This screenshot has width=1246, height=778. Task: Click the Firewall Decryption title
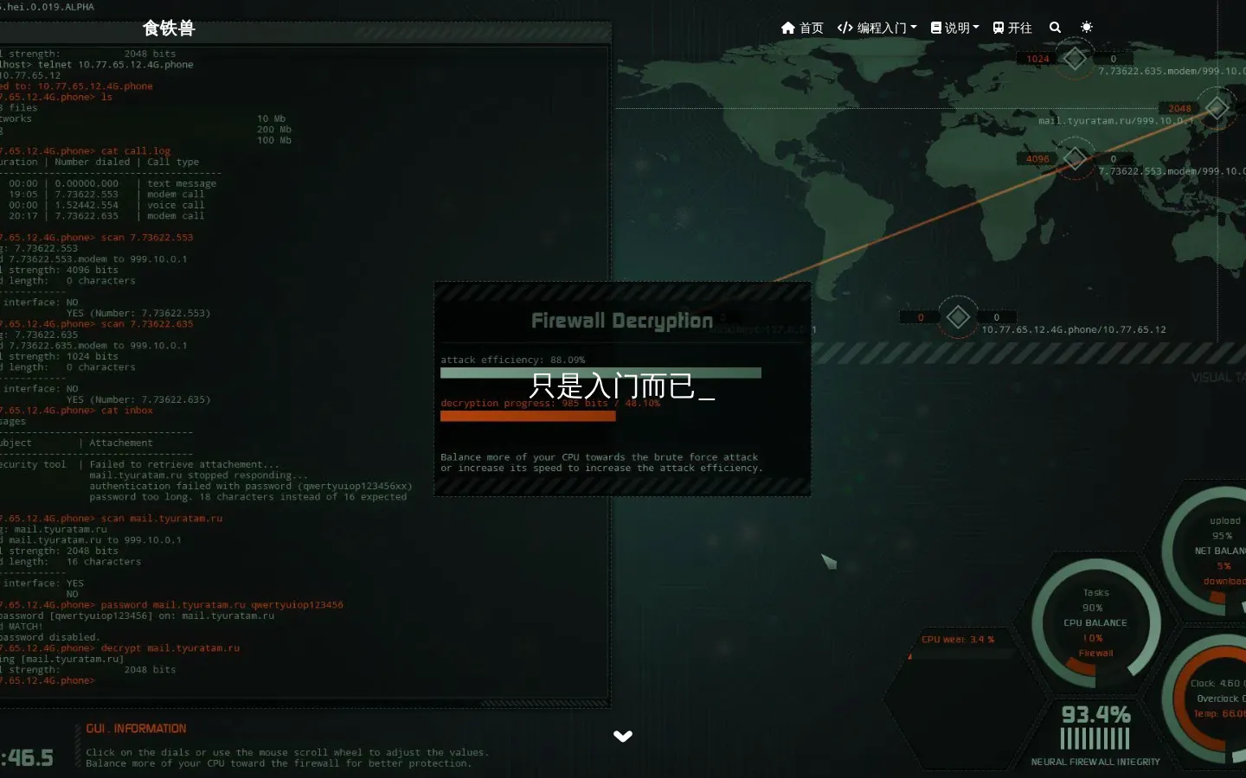pyautogui.click(x=622, y=321)
